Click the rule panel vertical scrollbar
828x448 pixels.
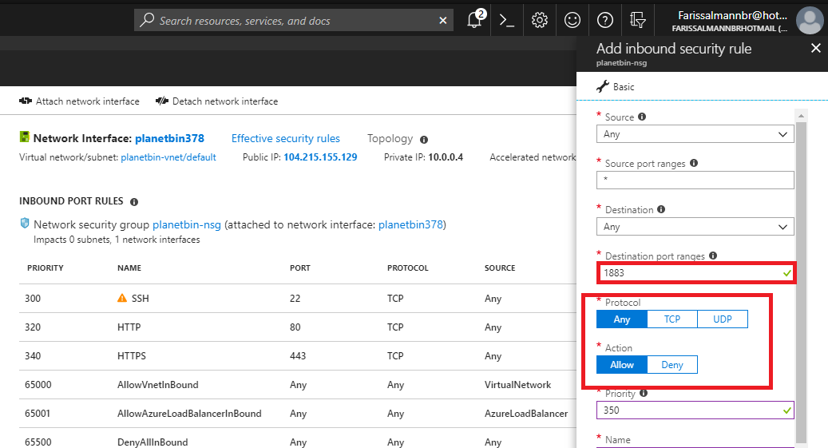coord(801,282)
